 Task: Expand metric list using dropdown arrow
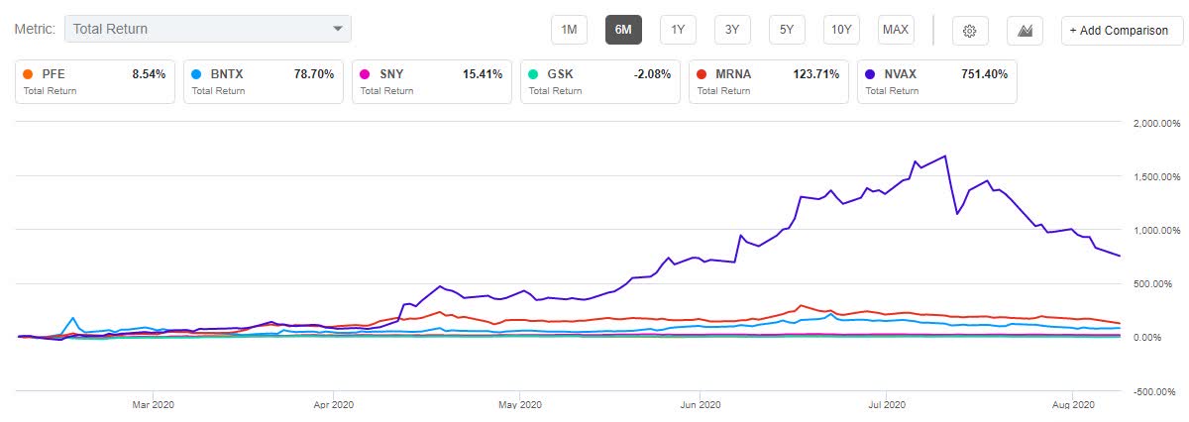click(x=339, y=29)
